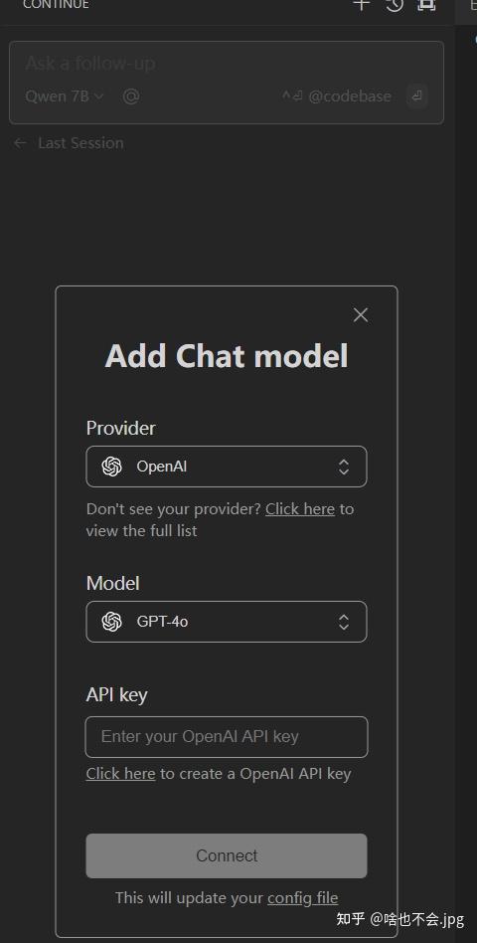
Task: Click the OpenAI logo in Provider field
Action: pyautogui.click(x=111, y=467)
